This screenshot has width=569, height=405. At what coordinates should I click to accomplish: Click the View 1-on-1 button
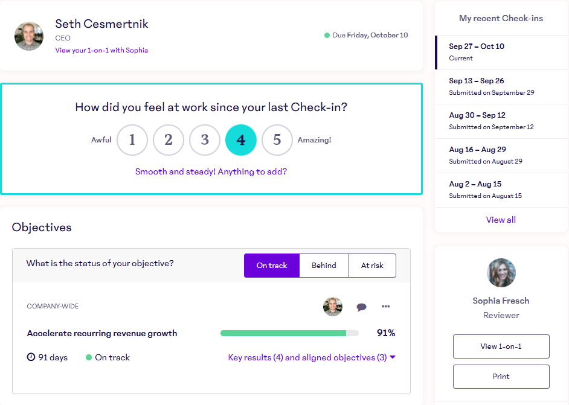[501, 346]
